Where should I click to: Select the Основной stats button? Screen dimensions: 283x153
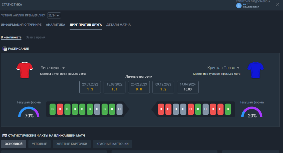pos(14,144)
